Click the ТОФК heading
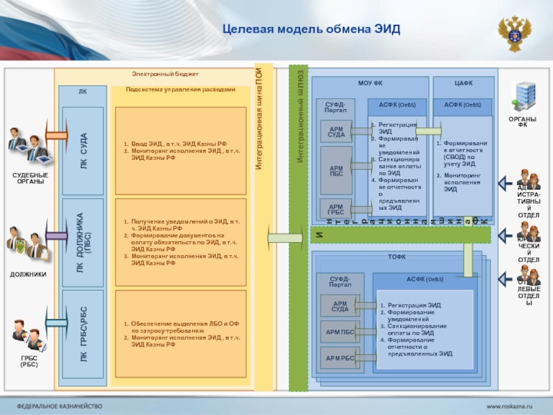553x415 pixels. pos(397,257)
